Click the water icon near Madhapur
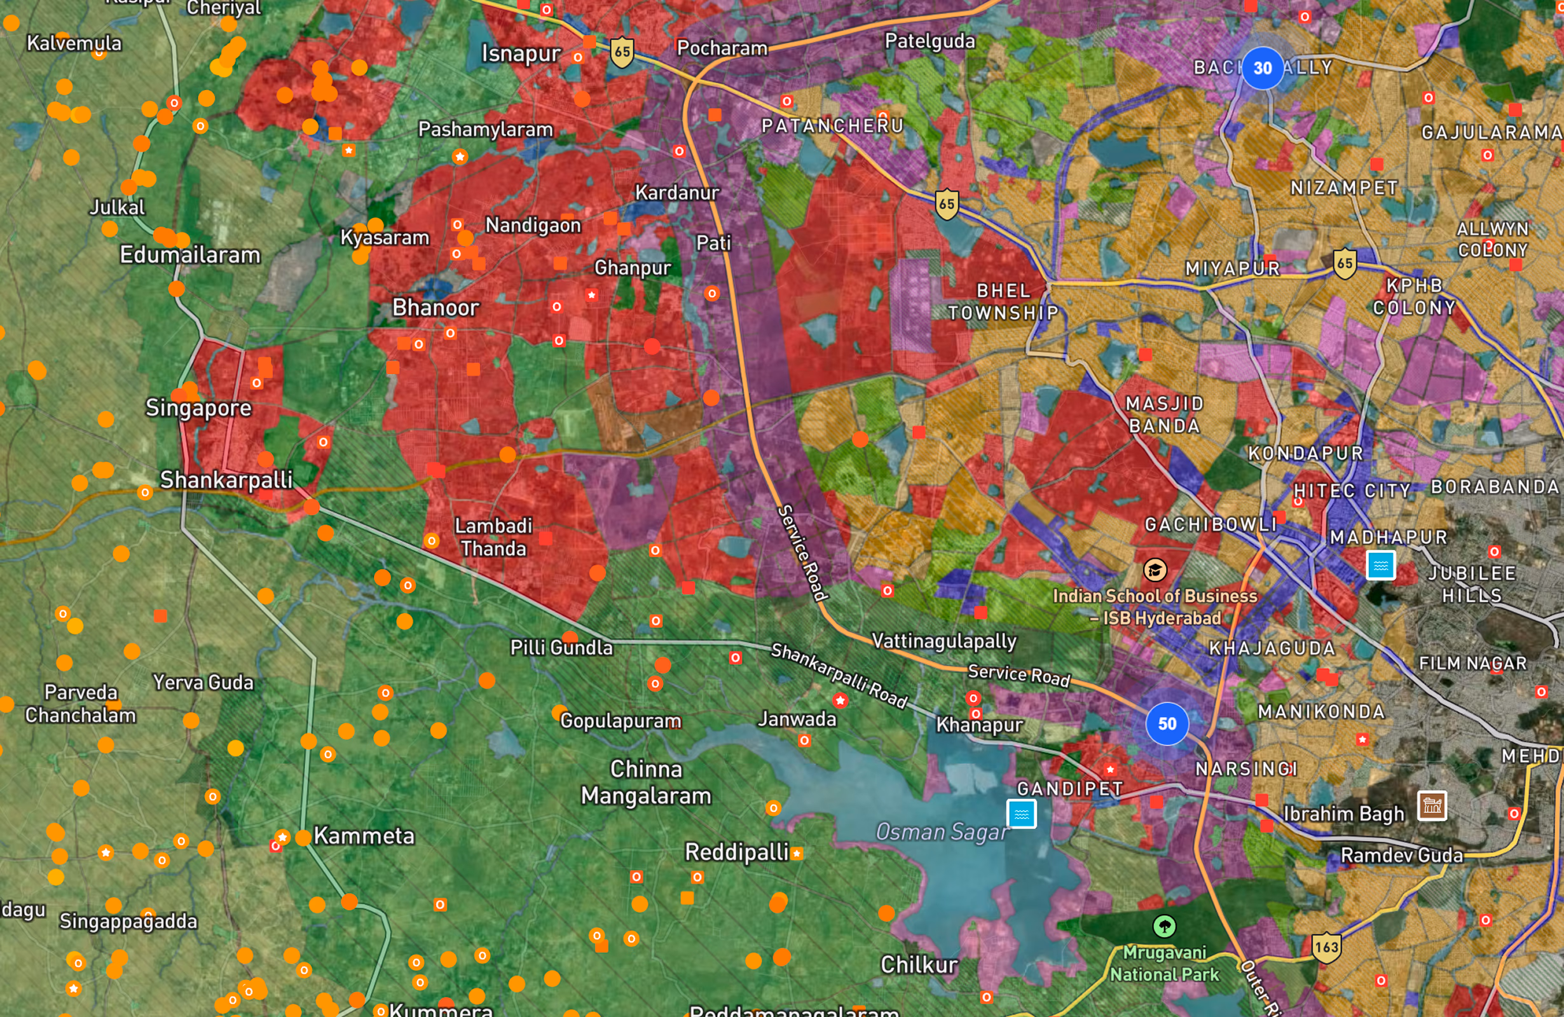The height and width of the screenshot is (1017, 1564). tap(1381, 565)
